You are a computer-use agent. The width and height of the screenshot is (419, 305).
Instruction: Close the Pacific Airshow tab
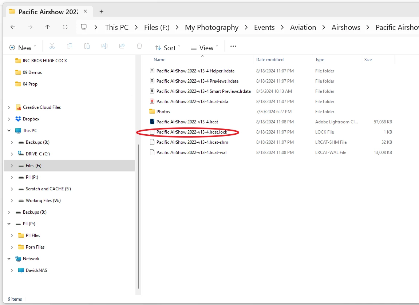(x=85, y=11)
